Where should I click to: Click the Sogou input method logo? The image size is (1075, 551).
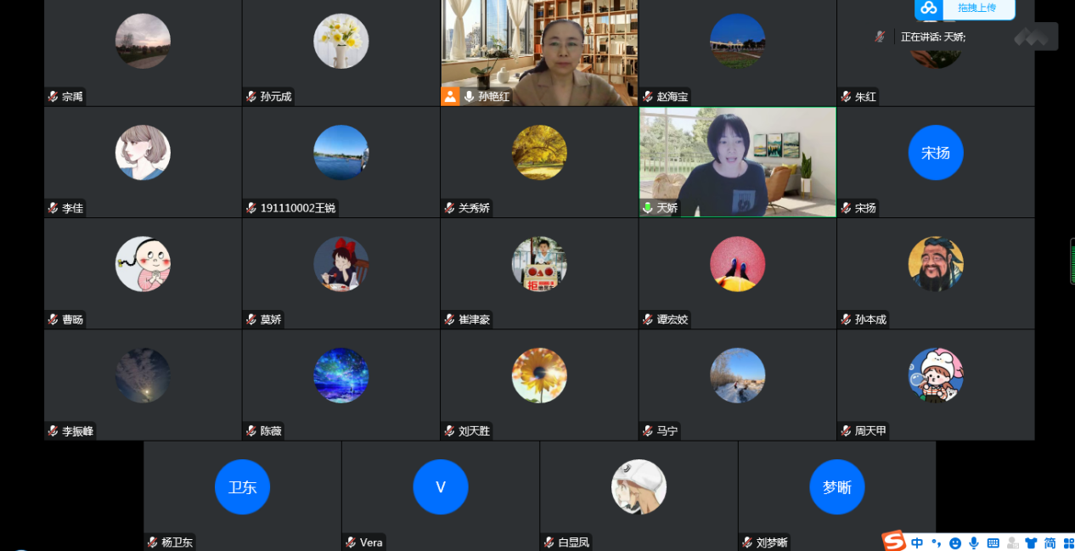[893, 541]
